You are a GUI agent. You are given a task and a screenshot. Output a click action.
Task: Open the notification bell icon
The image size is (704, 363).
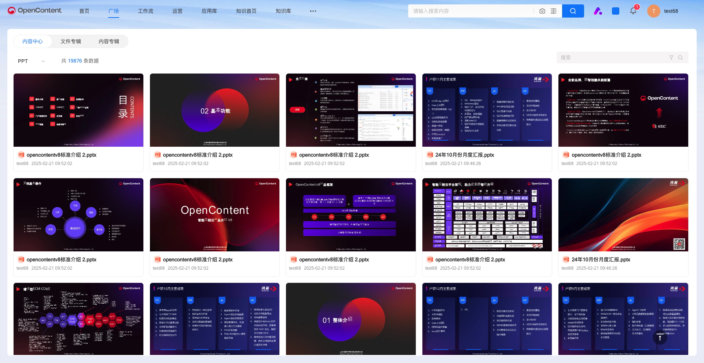[633, 11]
